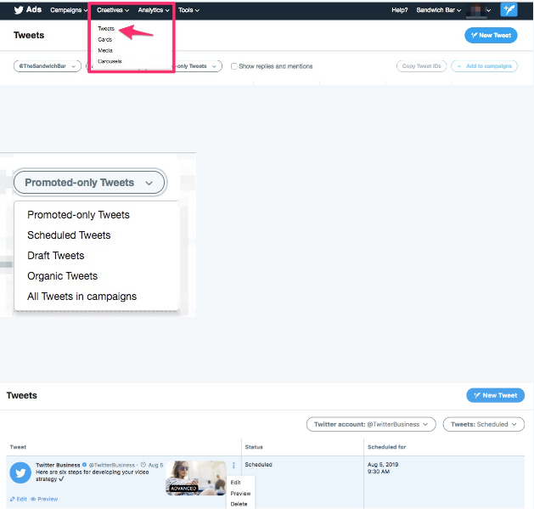Image resolution: width=534 pixels, height=509 pixels.
Task: Open the Tools menu
Action: (188, 10)
